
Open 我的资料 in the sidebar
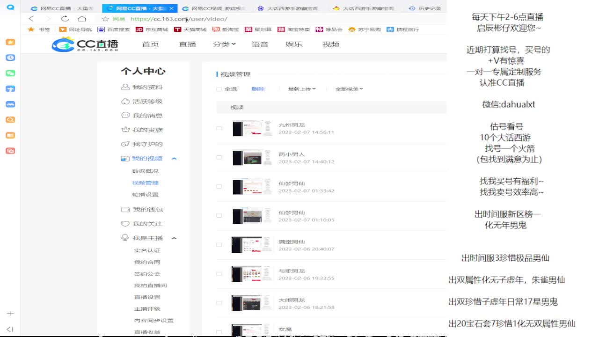pos(142,87)
